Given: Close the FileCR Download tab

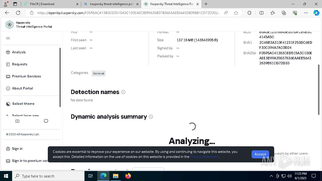Looking at the screenshot, I should 77,4.
